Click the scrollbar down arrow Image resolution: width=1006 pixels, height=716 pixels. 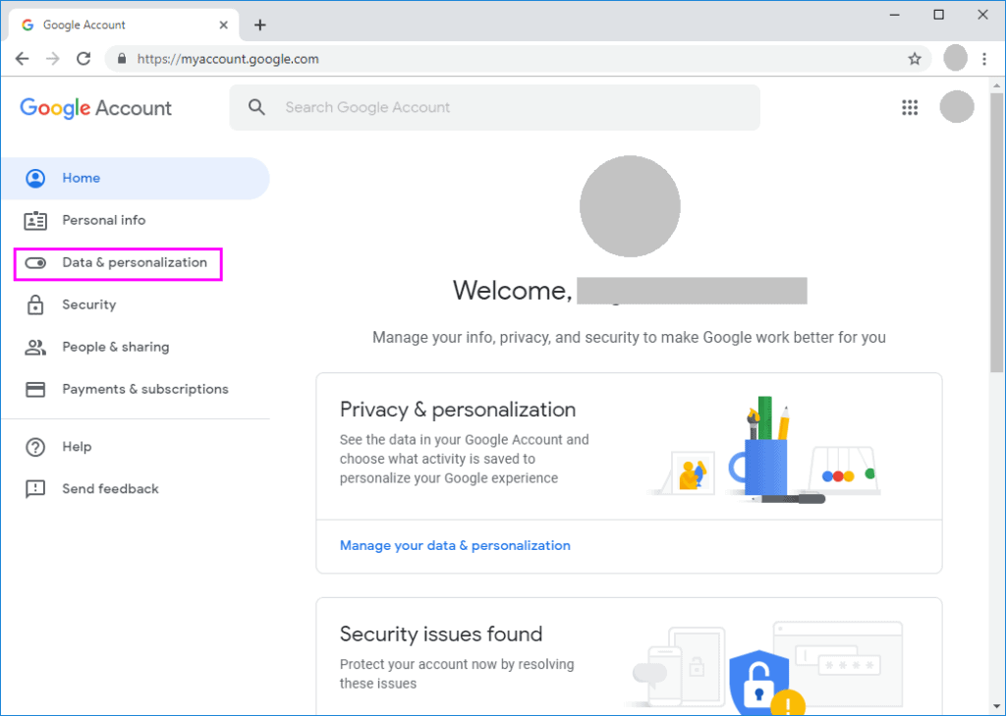tap(996, 707)
